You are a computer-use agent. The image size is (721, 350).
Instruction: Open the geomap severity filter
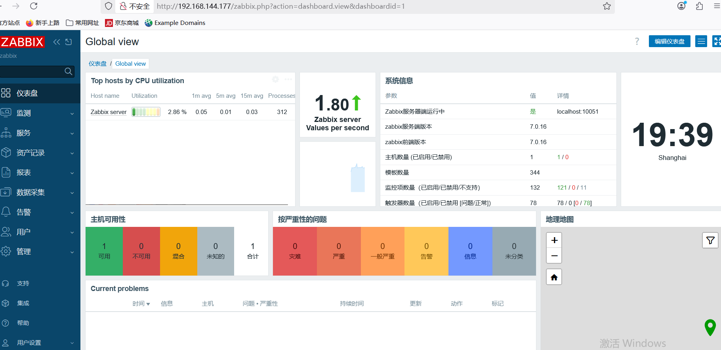710,240
